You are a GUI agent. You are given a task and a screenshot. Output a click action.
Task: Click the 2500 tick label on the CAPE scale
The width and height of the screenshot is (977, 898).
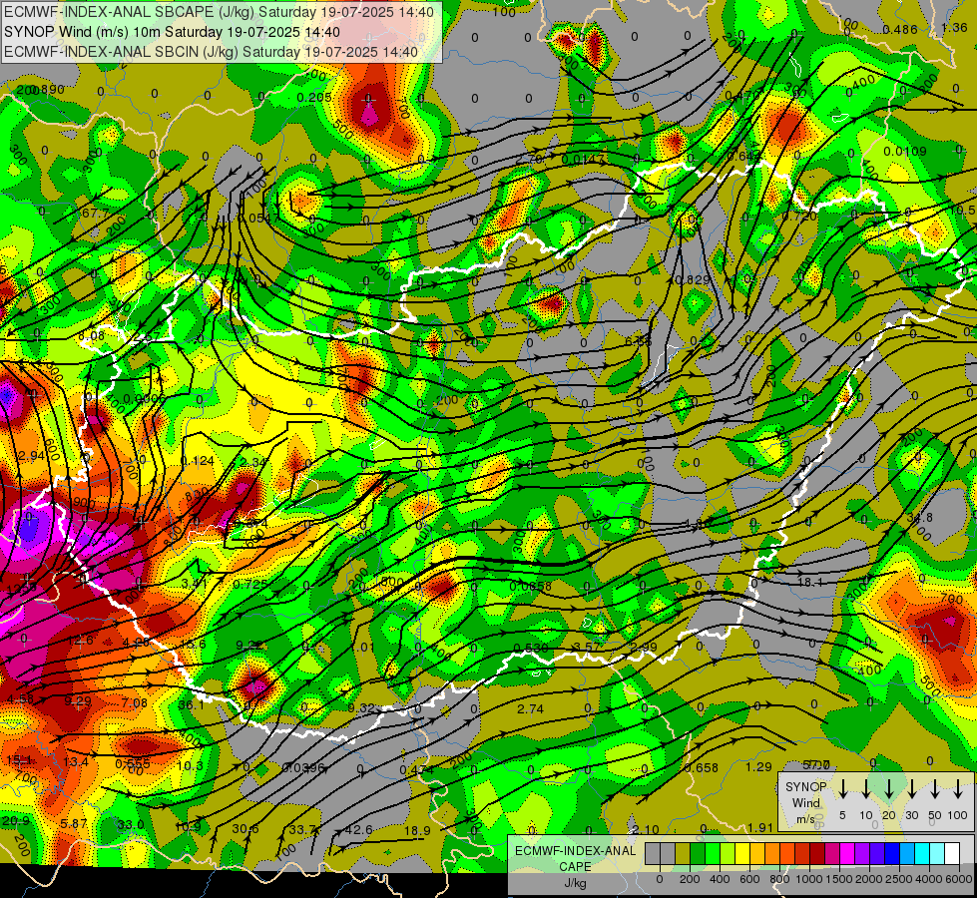pyautogui.click(x=898, y=879)
